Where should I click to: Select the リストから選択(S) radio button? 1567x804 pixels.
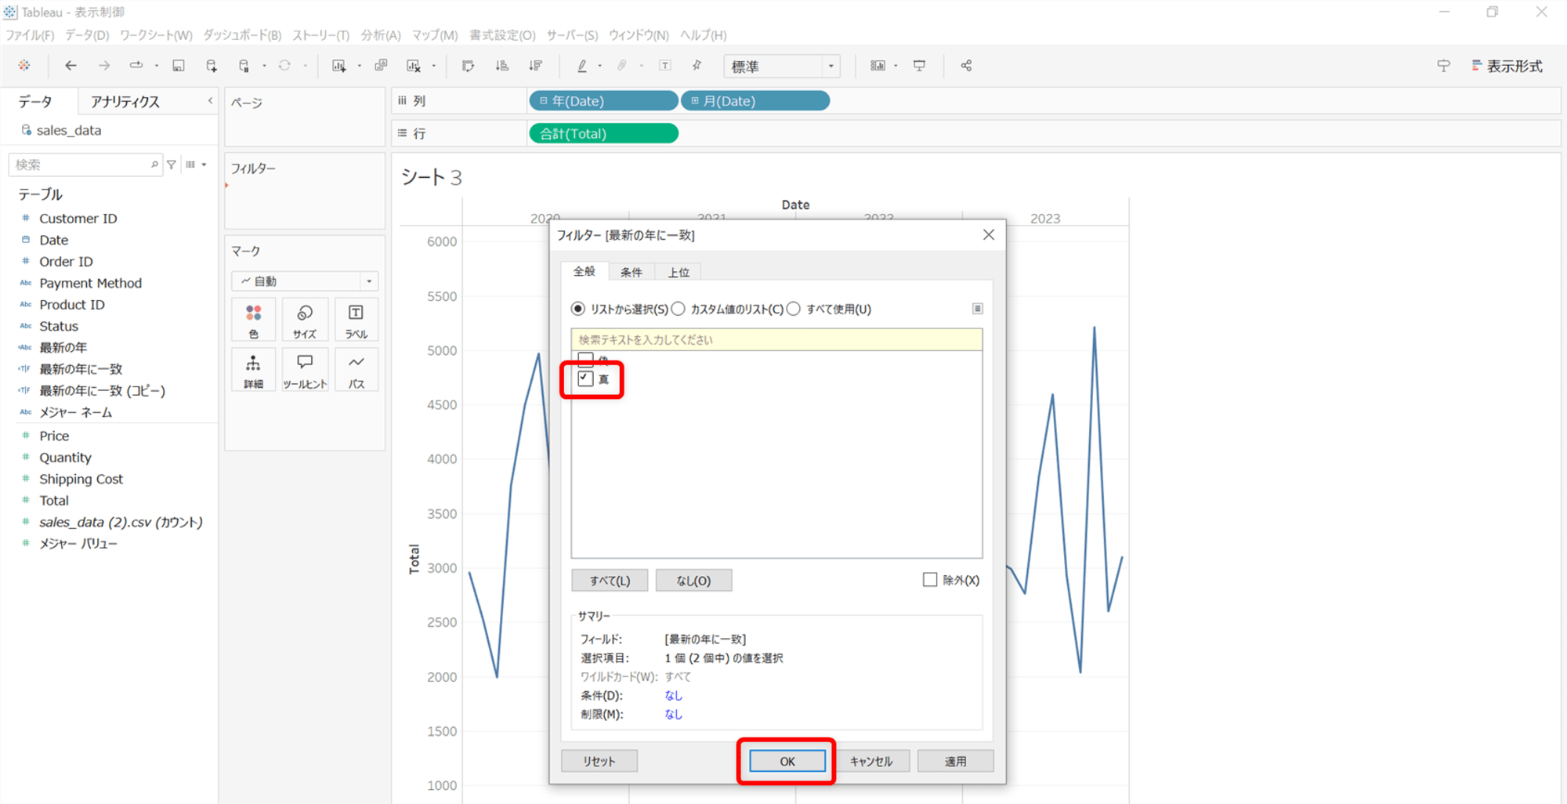tap(578, 309)
